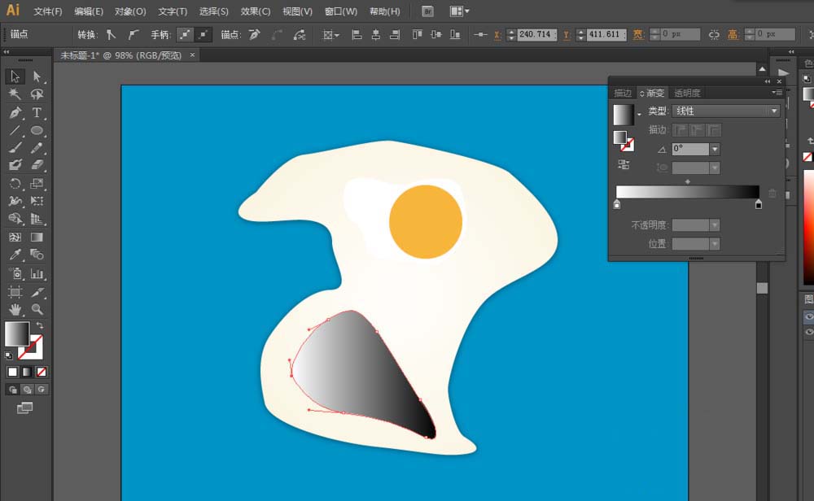Select the Zoom magnifier tool
The image size is (814, 501).
pyautogui.click(x=37, y=309)
